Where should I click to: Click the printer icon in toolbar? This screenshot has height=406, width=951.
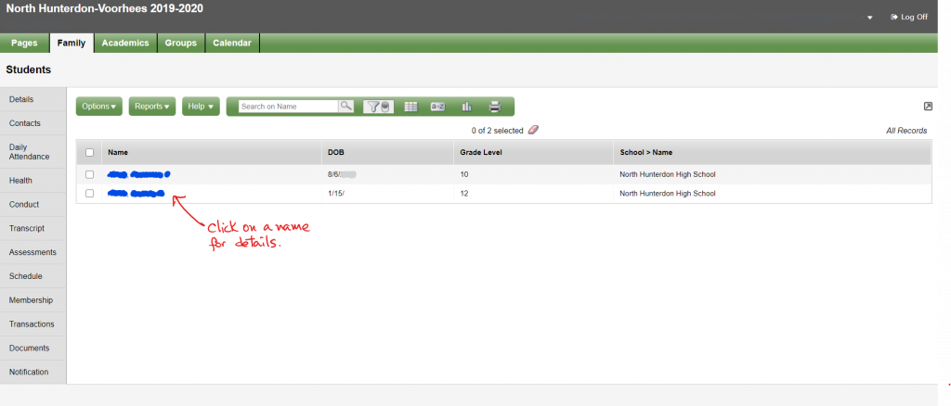(x=495, y=107)
